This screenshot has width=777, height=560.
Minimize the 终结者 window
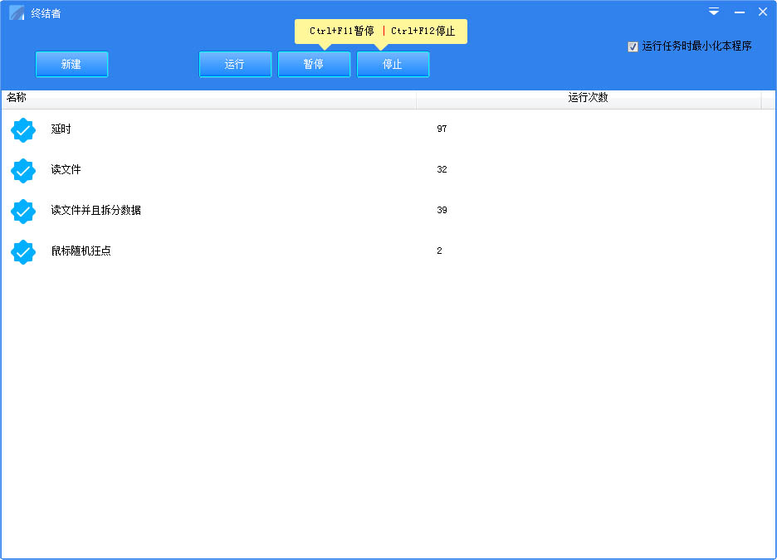click(x=739, y=12)
